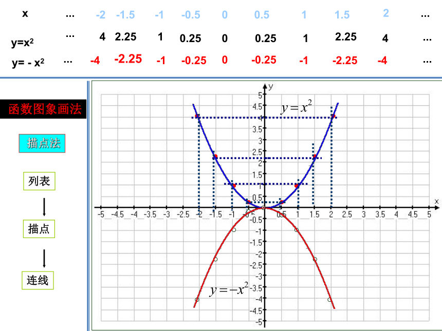Click black 4 under the x = 2 column

[x=385, y=38]
